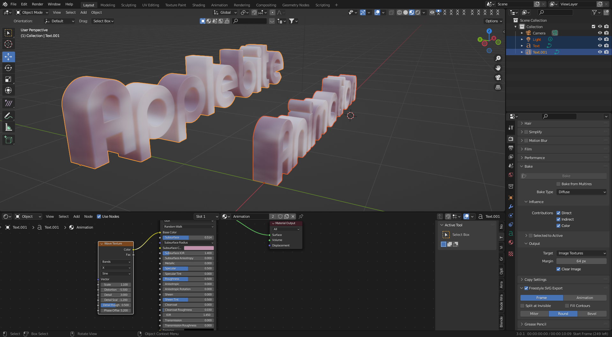Disable Light object in renders

coord(606,39)
